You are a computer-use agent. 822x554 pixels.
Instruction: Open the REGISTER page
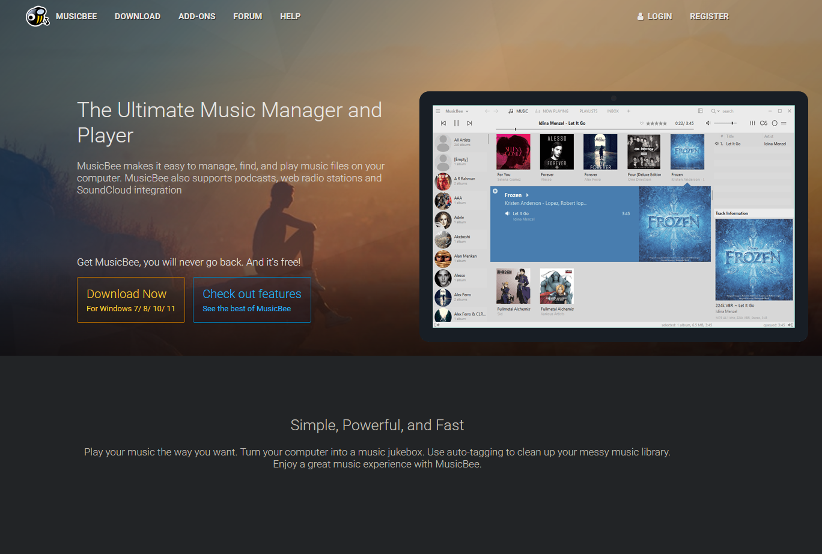[709, 16]
